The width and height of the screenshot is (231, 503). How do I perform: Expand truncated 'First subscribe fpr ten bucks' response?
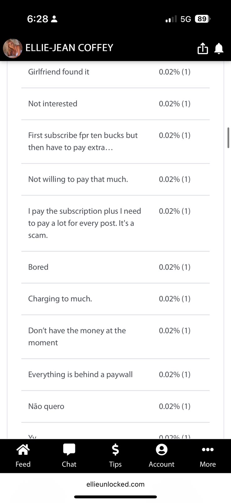click(115, 141)
